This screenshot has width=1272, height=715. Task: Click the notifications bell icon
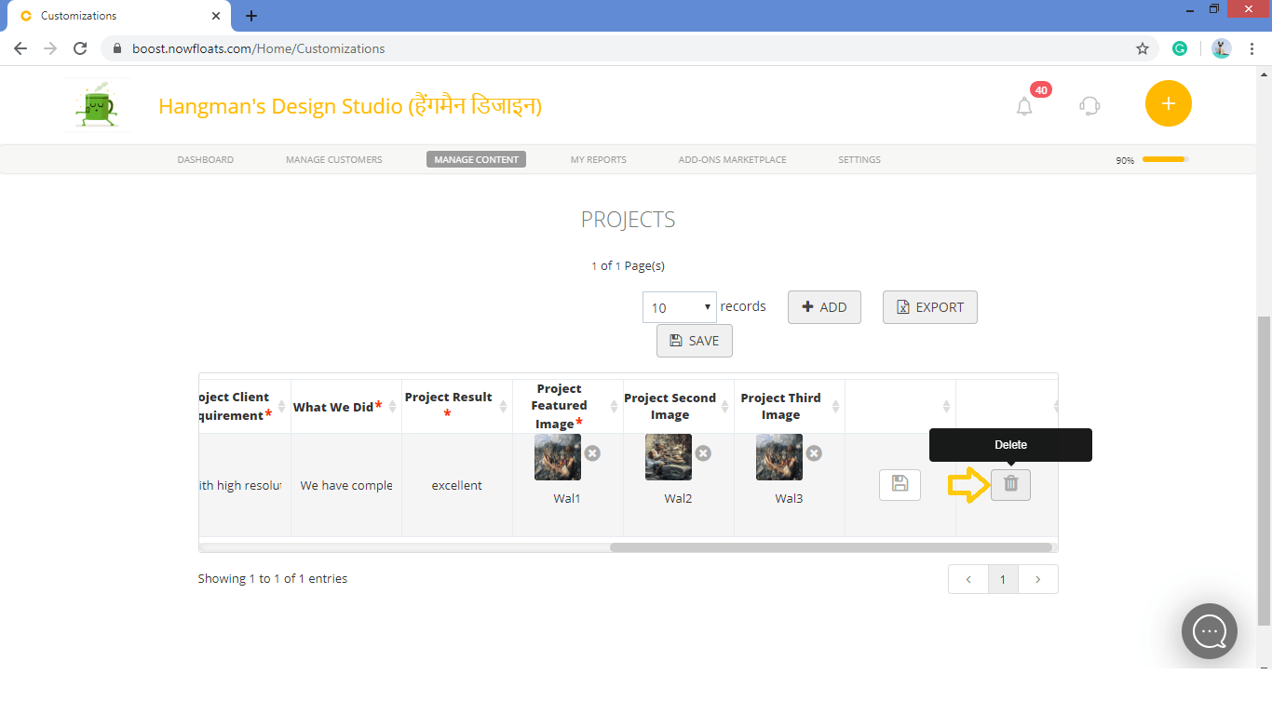(x=1024, y=105)
